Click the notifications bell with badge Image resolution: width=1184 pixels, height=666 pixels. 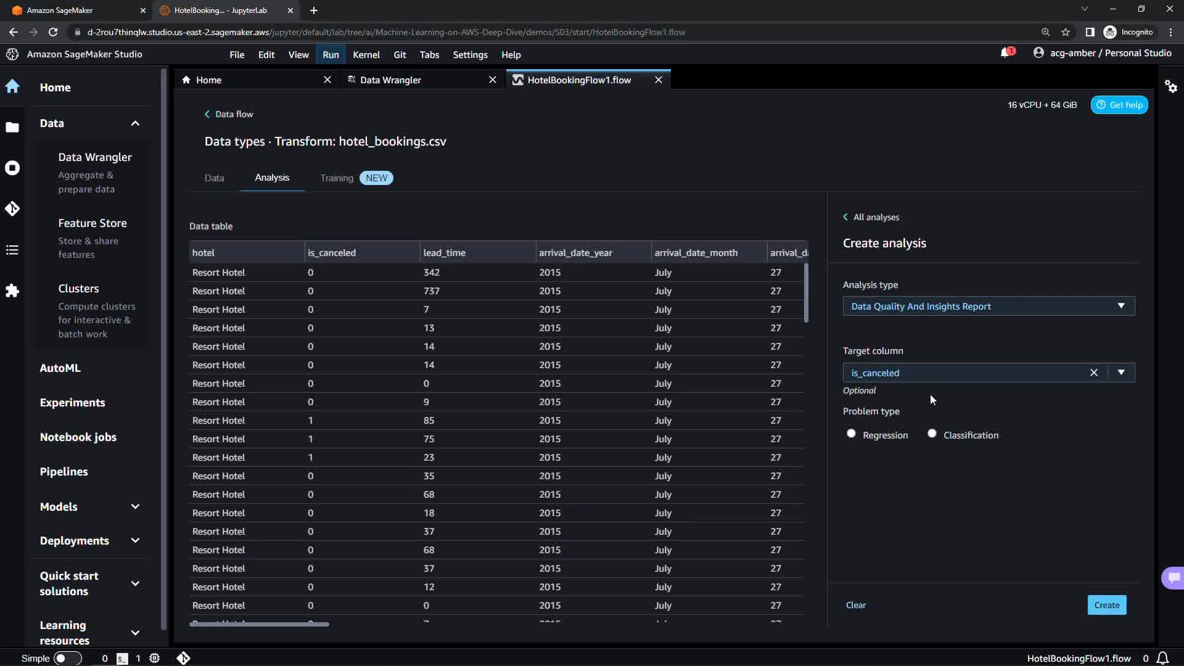1006,53
